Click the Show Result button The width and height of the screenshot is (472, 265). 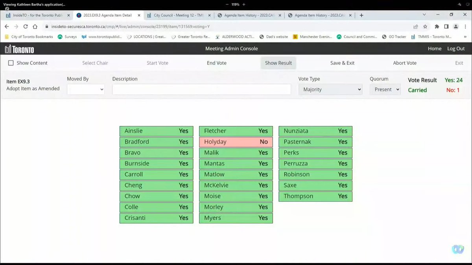point(278,63)
